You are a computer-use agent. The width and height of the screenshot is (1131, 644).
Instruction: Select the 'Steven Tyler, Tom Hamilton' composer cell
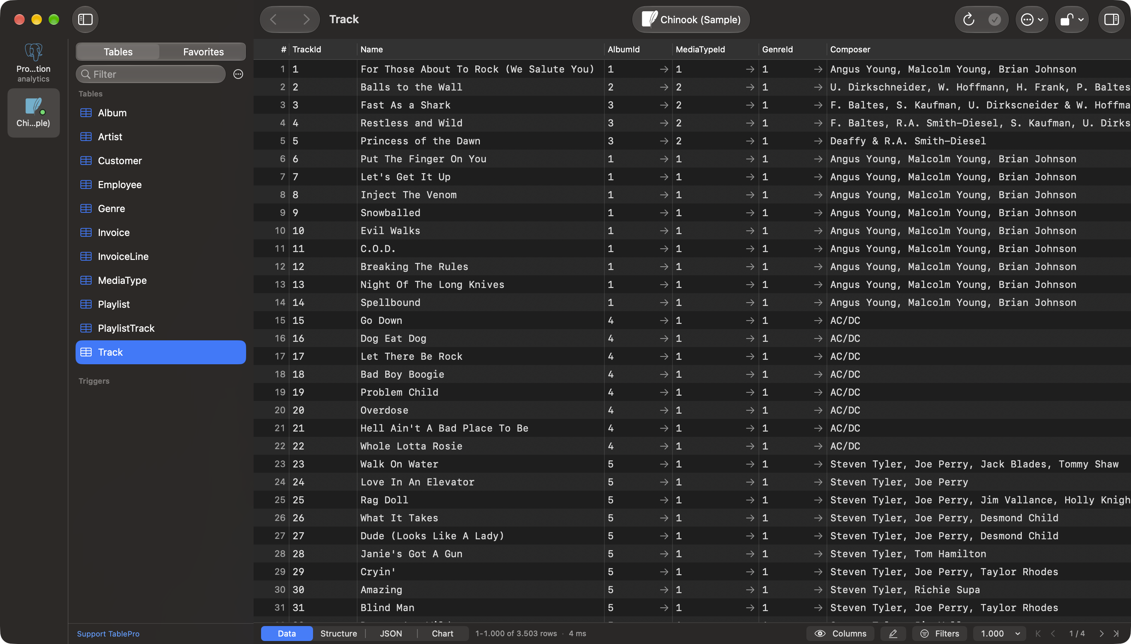978,554
